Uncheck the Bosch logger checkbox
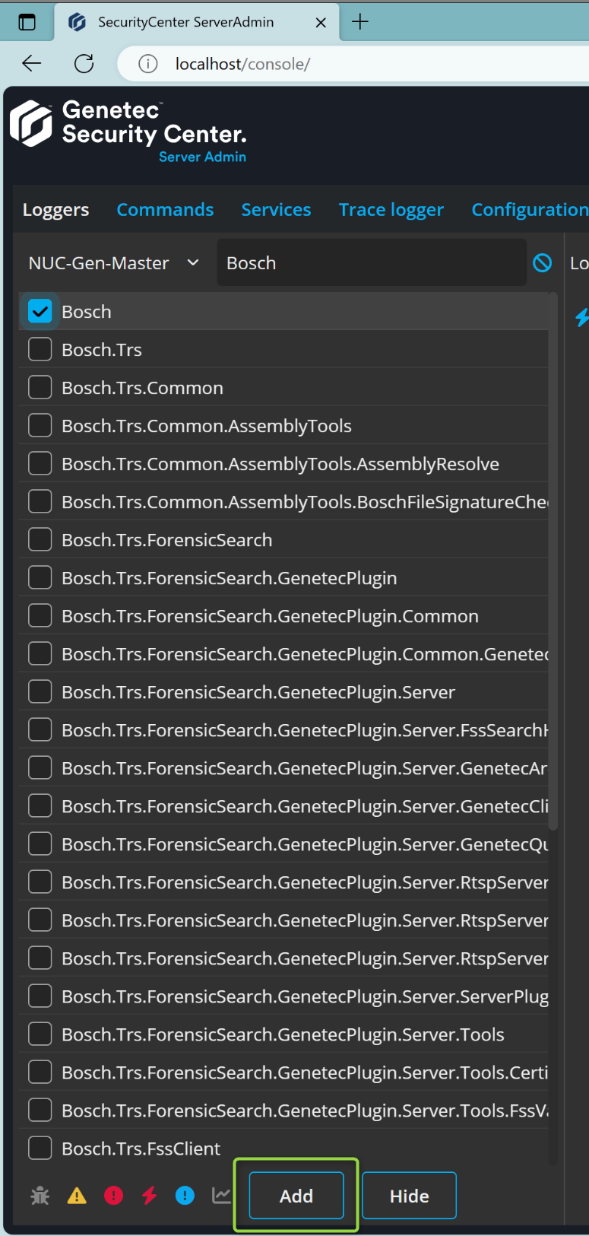Viewport: 589px width, 1236px height. pos(40,311)
